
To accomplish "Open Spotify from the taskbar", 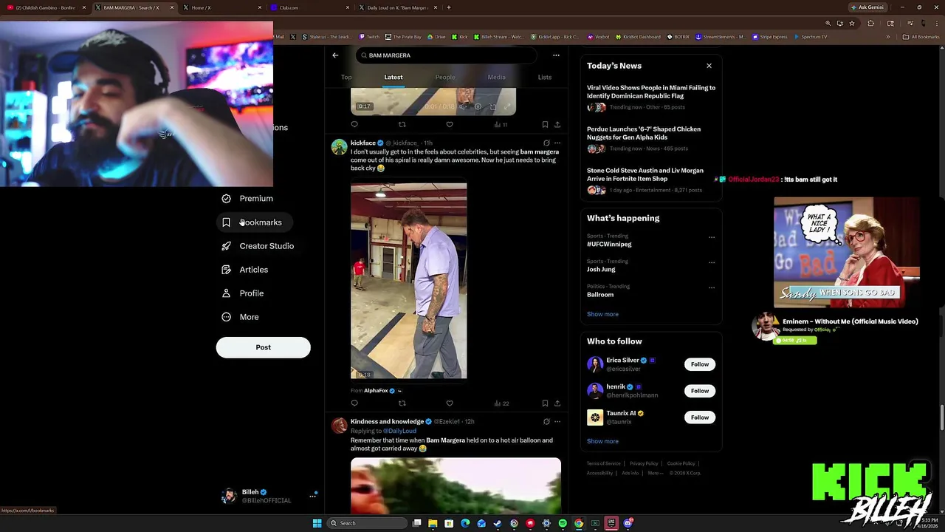I will tap(563, 523).
